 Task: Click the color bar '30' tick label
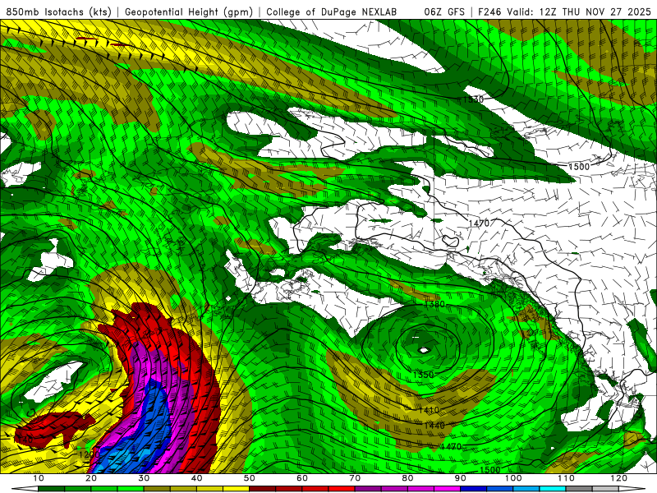tap(145, 478)
